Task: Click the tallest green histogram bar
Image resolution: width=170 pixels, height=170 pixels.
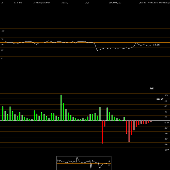Action: click(61, 108)
